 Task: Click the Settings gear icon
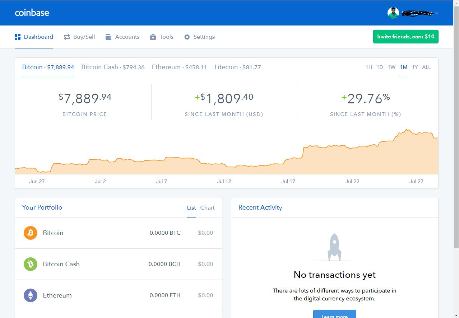pyautogui.click(x=187, y=37)
